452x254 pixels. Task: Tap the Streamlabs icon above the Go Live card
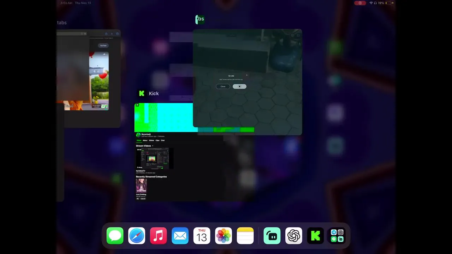pyautogui.click(x=200, y=19)
